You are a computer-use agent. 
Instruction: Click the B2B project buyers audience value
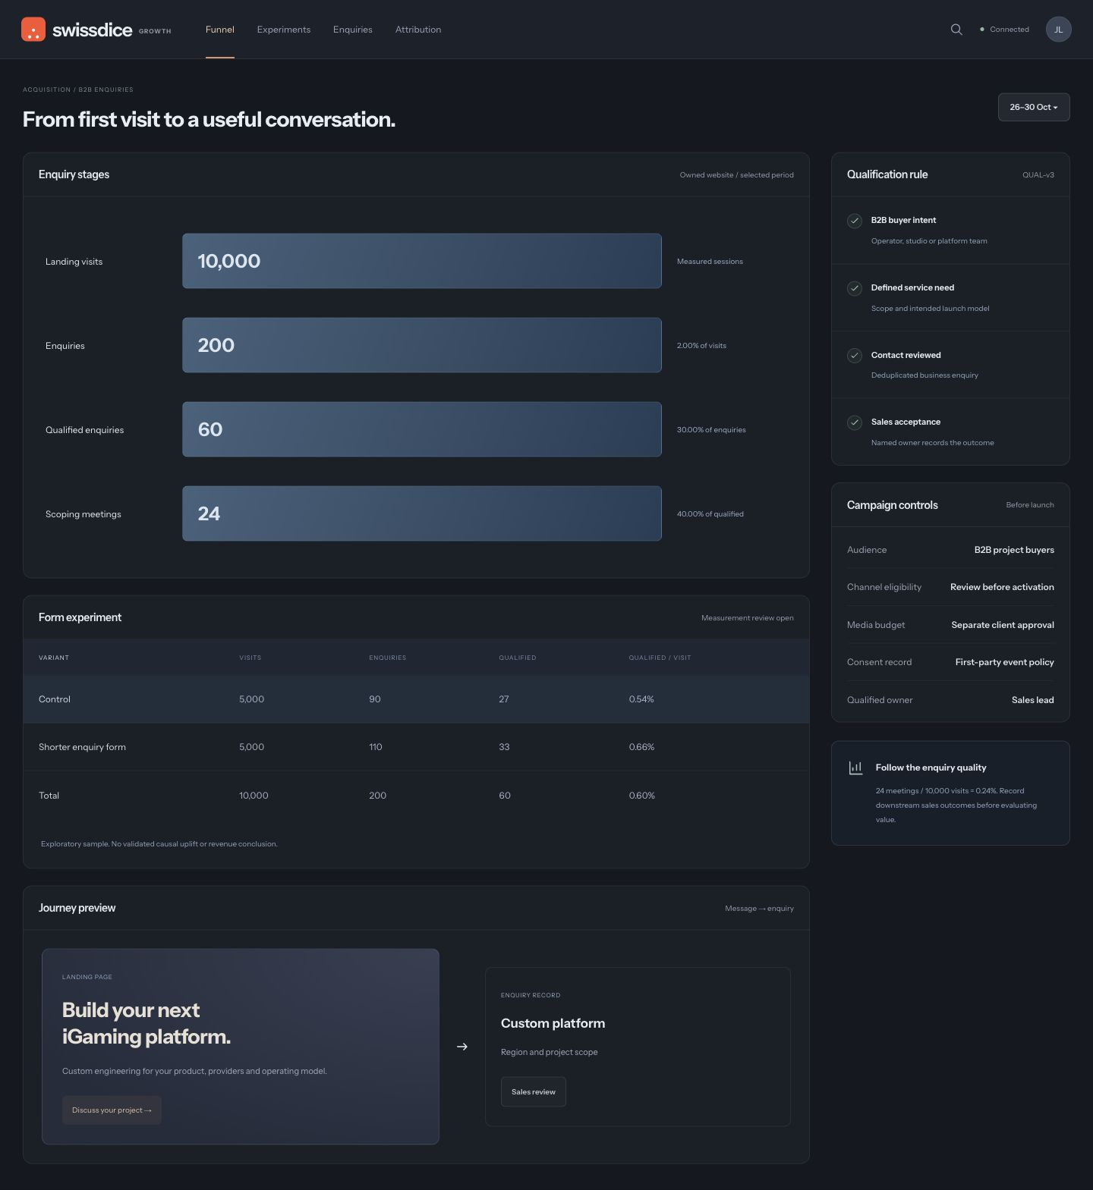point(1014,550)
